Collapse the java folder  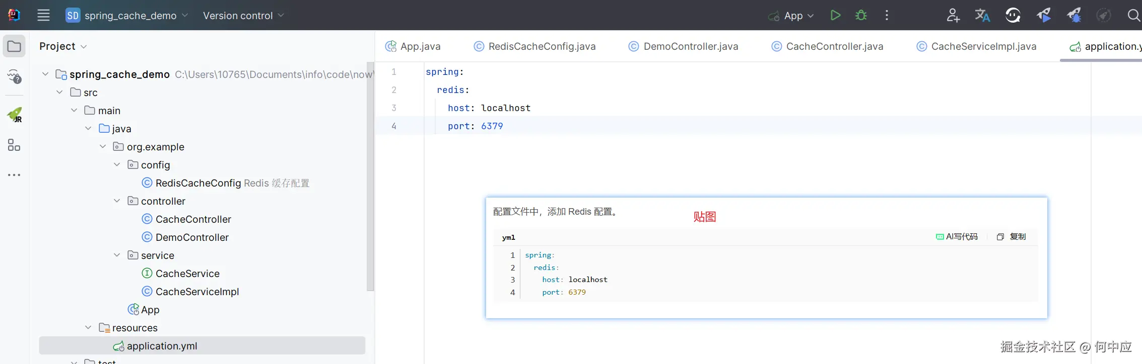(x=88, y=128)
